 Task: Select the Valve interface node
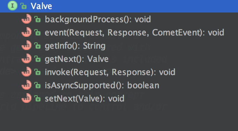tap(119, 6)
